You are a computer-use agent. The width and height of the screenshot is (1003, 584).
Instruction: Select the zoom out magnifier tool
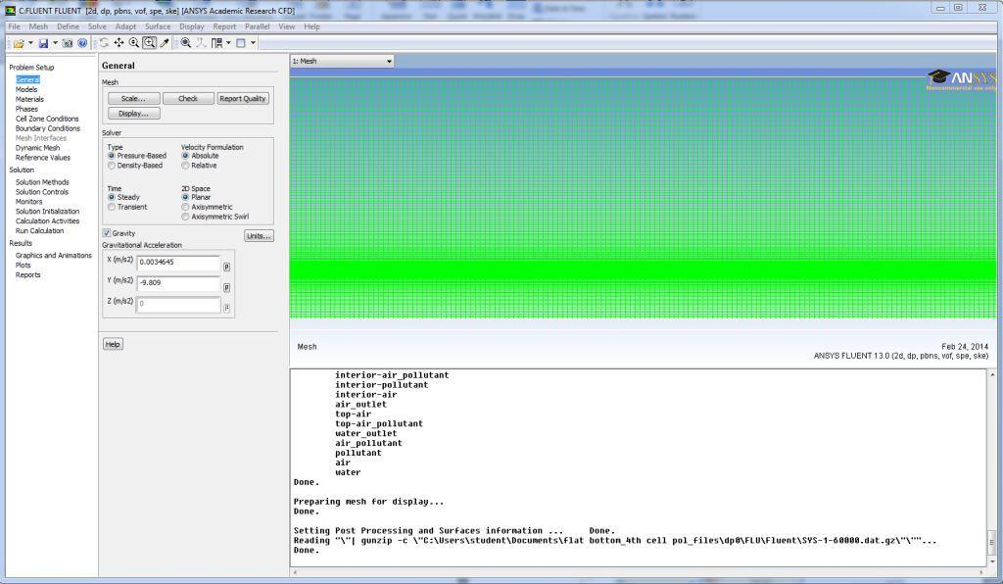click(x=133, y=43)
